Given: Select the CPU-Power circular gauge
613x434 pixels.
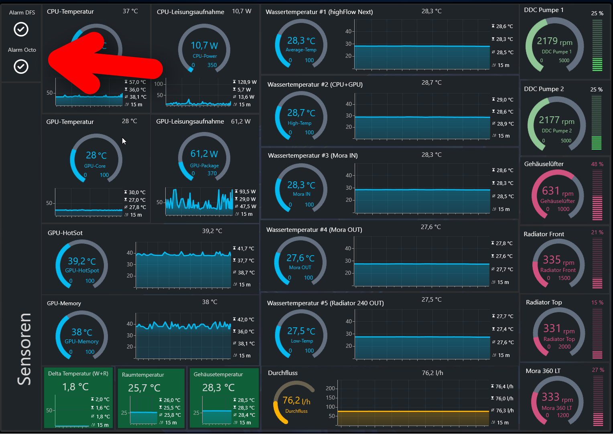Looking at the screenshot, I should [204, 49].
